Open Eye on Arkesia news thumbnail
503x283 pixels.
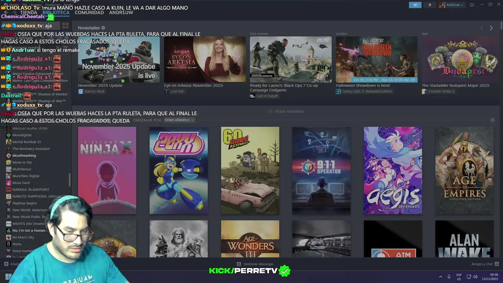(x=205, y=59)
